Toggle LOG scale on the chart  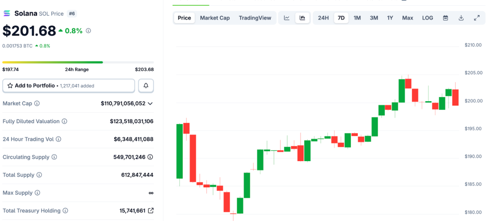point(428,18)
